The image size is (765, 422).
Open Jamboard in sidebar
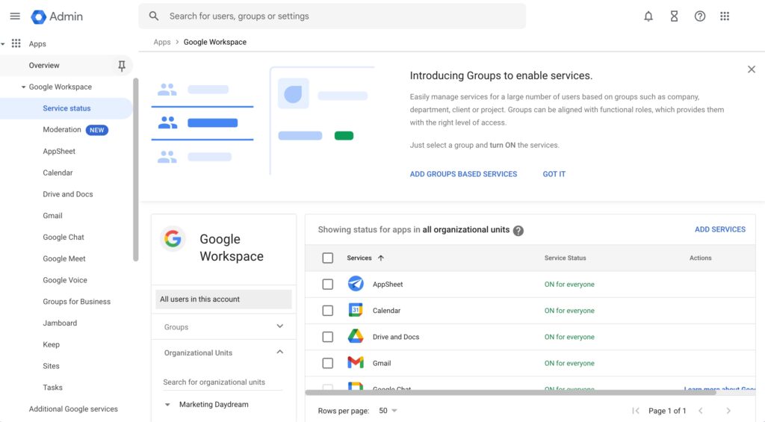tap(60, 323)
